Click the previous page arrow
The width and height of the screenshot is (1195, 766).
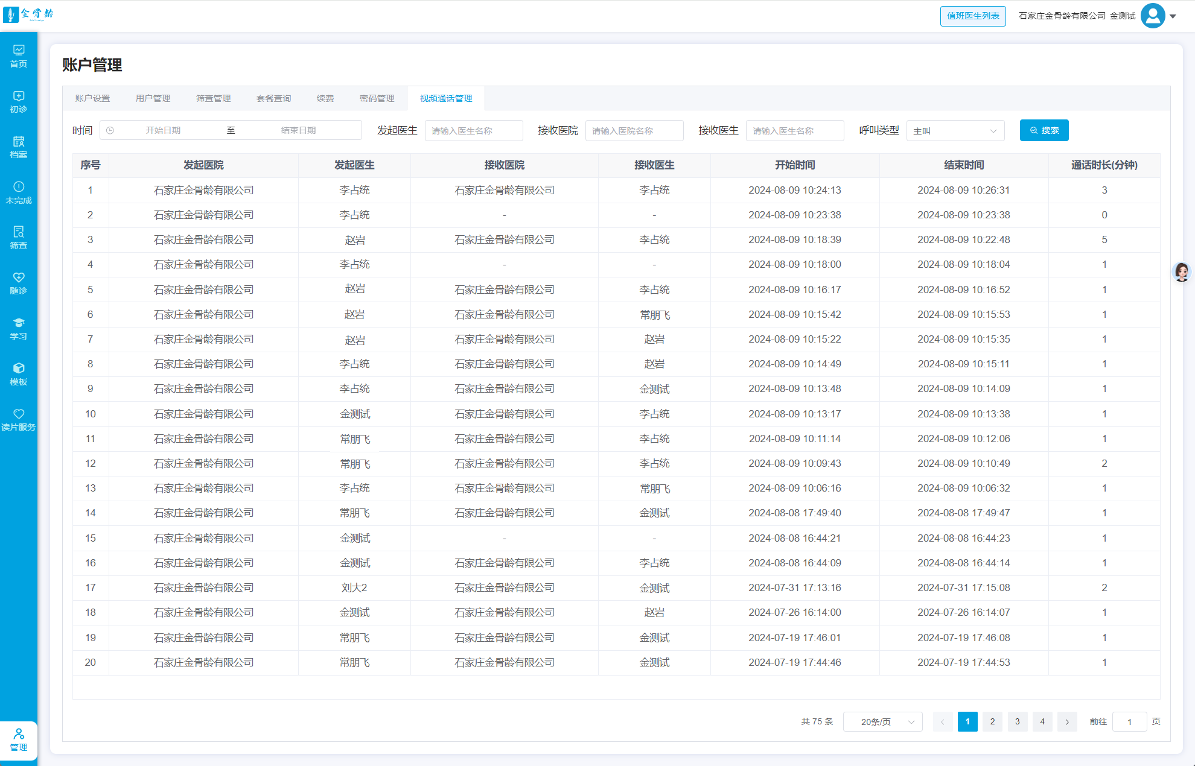coord(943,722)
